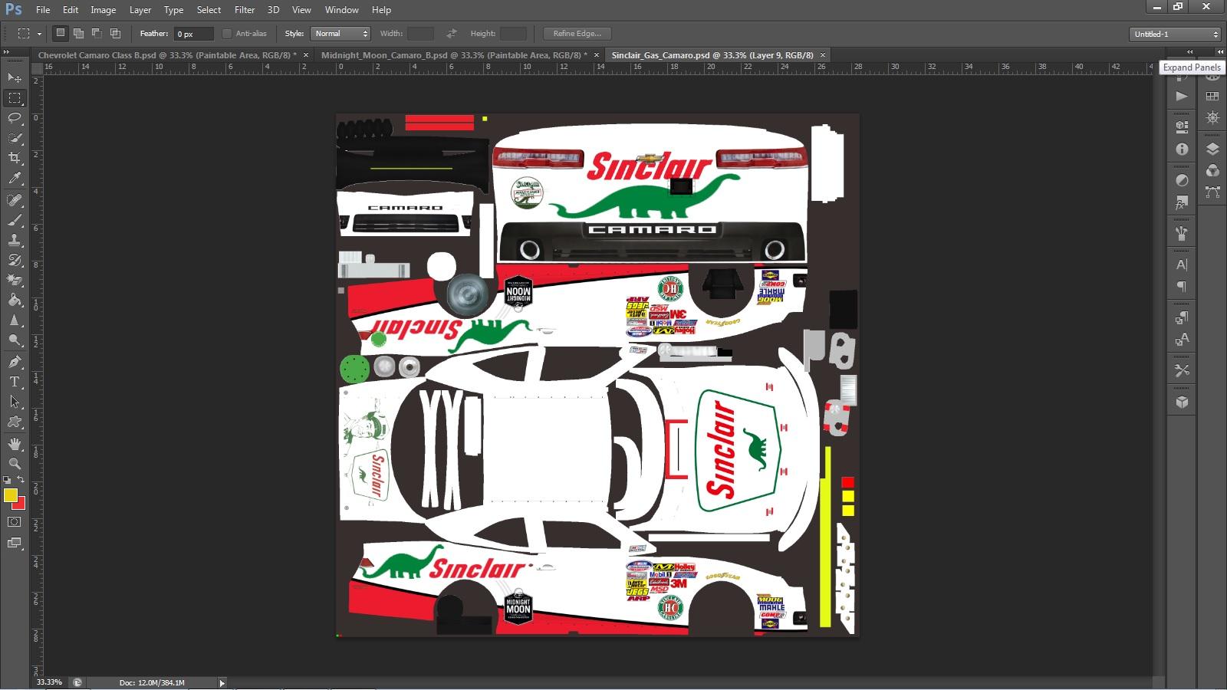Open the Tool Presets panel icon
Image resolution: width=1227 pixels, height=690 pixels.
pos(1182,370)
